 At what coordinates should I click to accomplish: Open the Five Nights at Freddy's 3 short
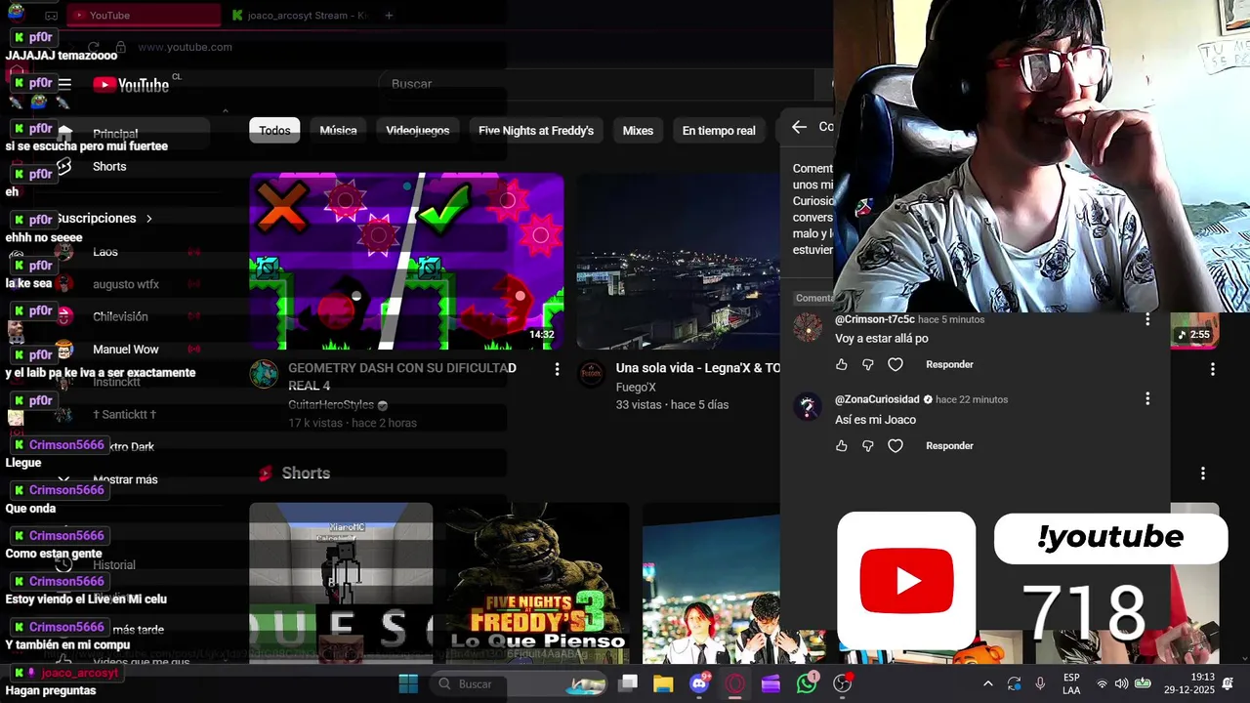[537, 583]
